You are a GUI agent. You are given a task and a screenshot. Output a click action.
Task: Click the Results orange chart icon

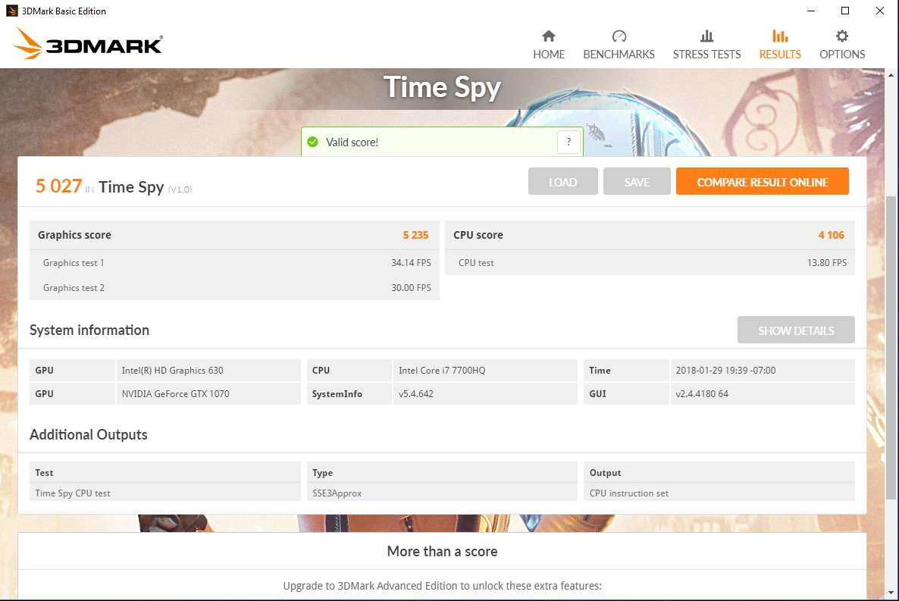click(780, 36)
